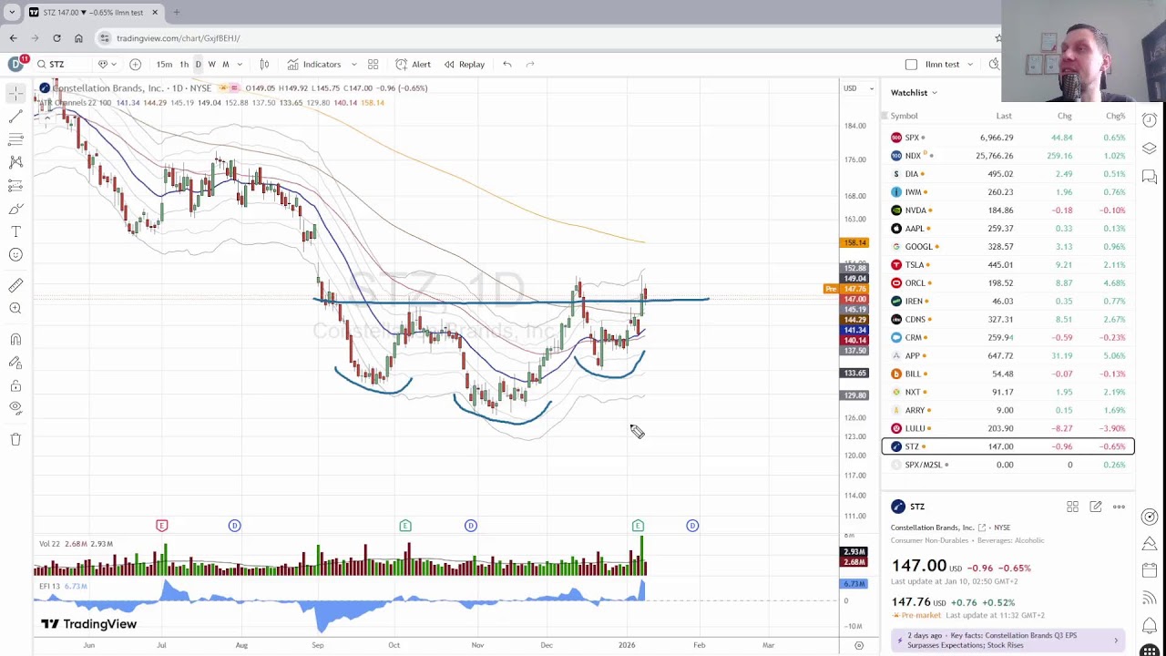
Task: Open the economic calendar panel
Action: coord(1150,571)
